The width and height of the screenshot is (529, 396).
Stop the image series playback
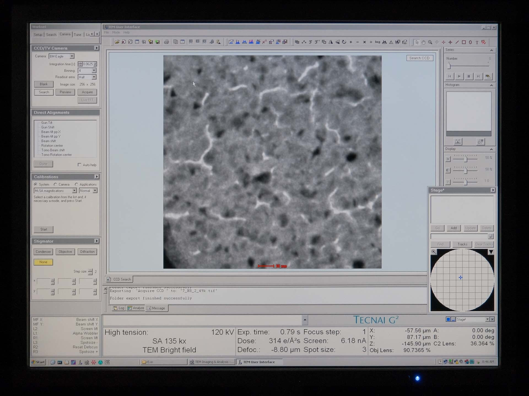click(469, 76)
